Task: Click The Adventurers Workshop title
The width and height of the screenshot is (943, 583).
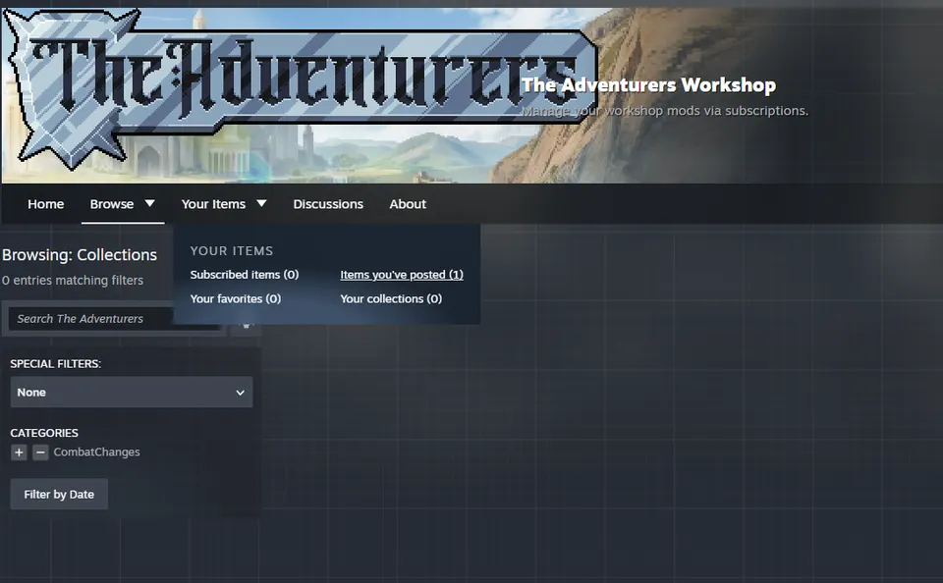Action: click(x=648, y=84)
